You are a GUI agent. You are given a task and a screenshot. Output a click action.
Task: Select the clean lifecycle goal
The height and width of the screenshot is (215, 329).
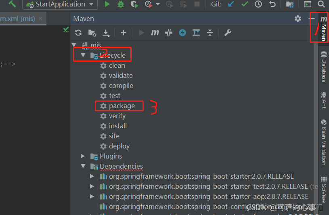coord(117,65)
